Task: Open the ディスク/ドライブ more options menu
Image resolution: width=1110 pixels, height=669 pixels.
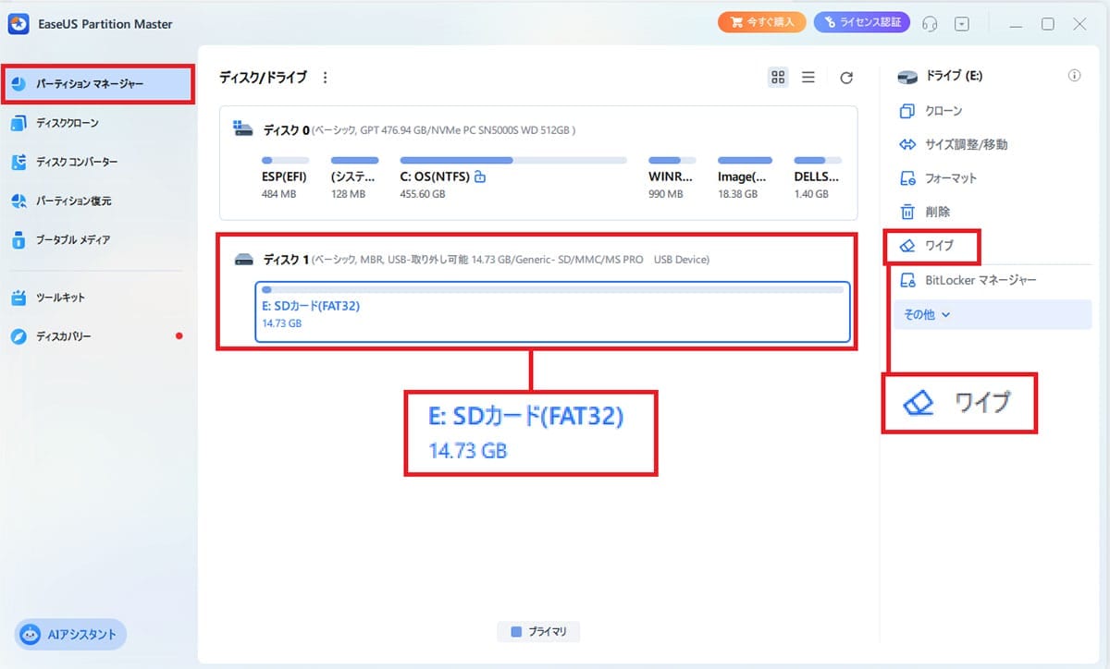Action: [x=325, y=78]
